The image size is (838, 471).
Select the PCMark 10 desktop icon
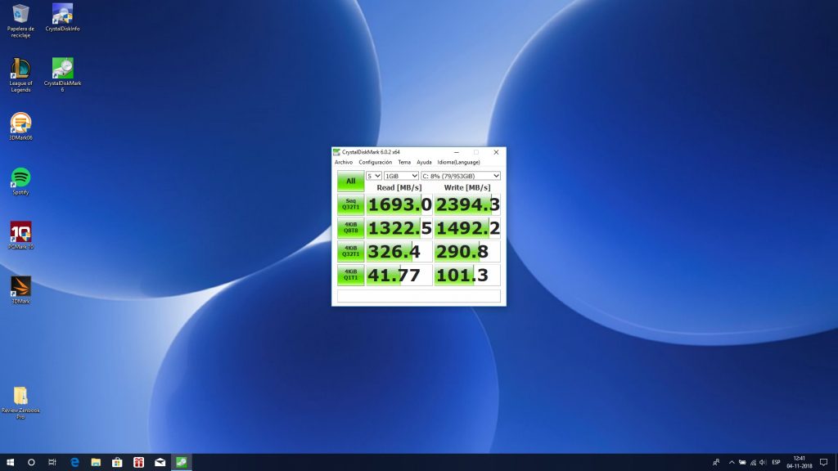(x=20, y=235)
